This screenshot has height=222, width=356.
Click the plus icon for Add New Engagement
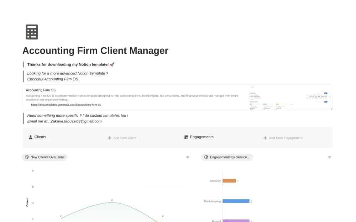pyautogui.click(x=265, y=138)
